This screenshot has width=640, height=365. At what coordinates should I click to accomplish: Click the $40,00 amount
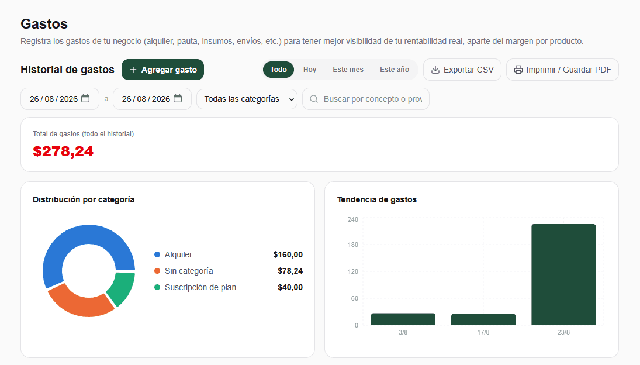pyautogui.click(x=290, y=287)
